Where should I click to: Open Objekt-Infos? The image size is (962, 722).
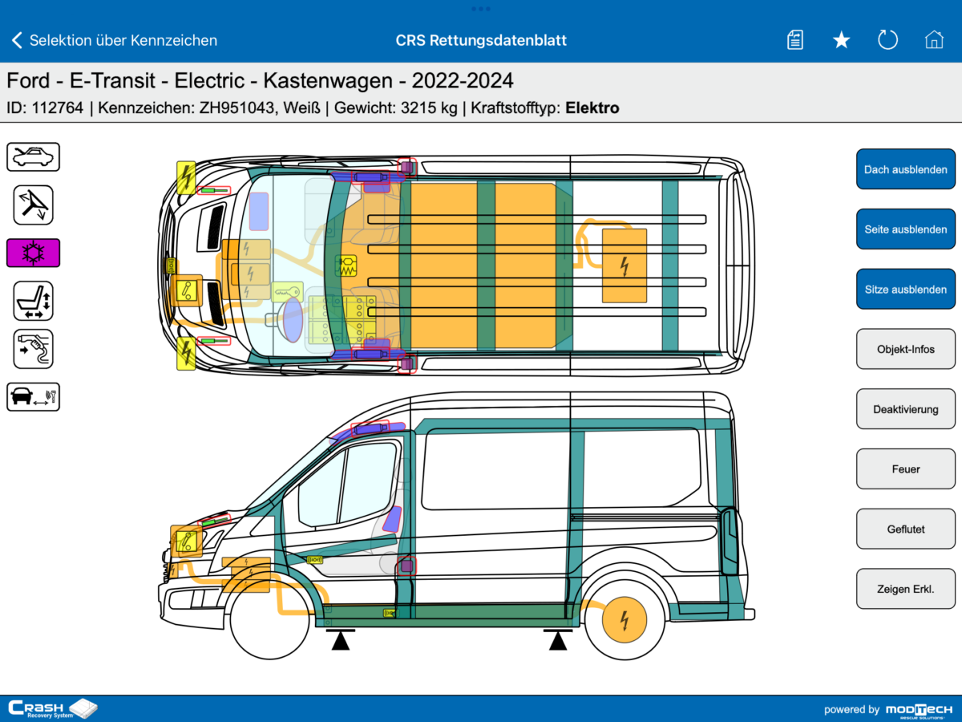906,349
